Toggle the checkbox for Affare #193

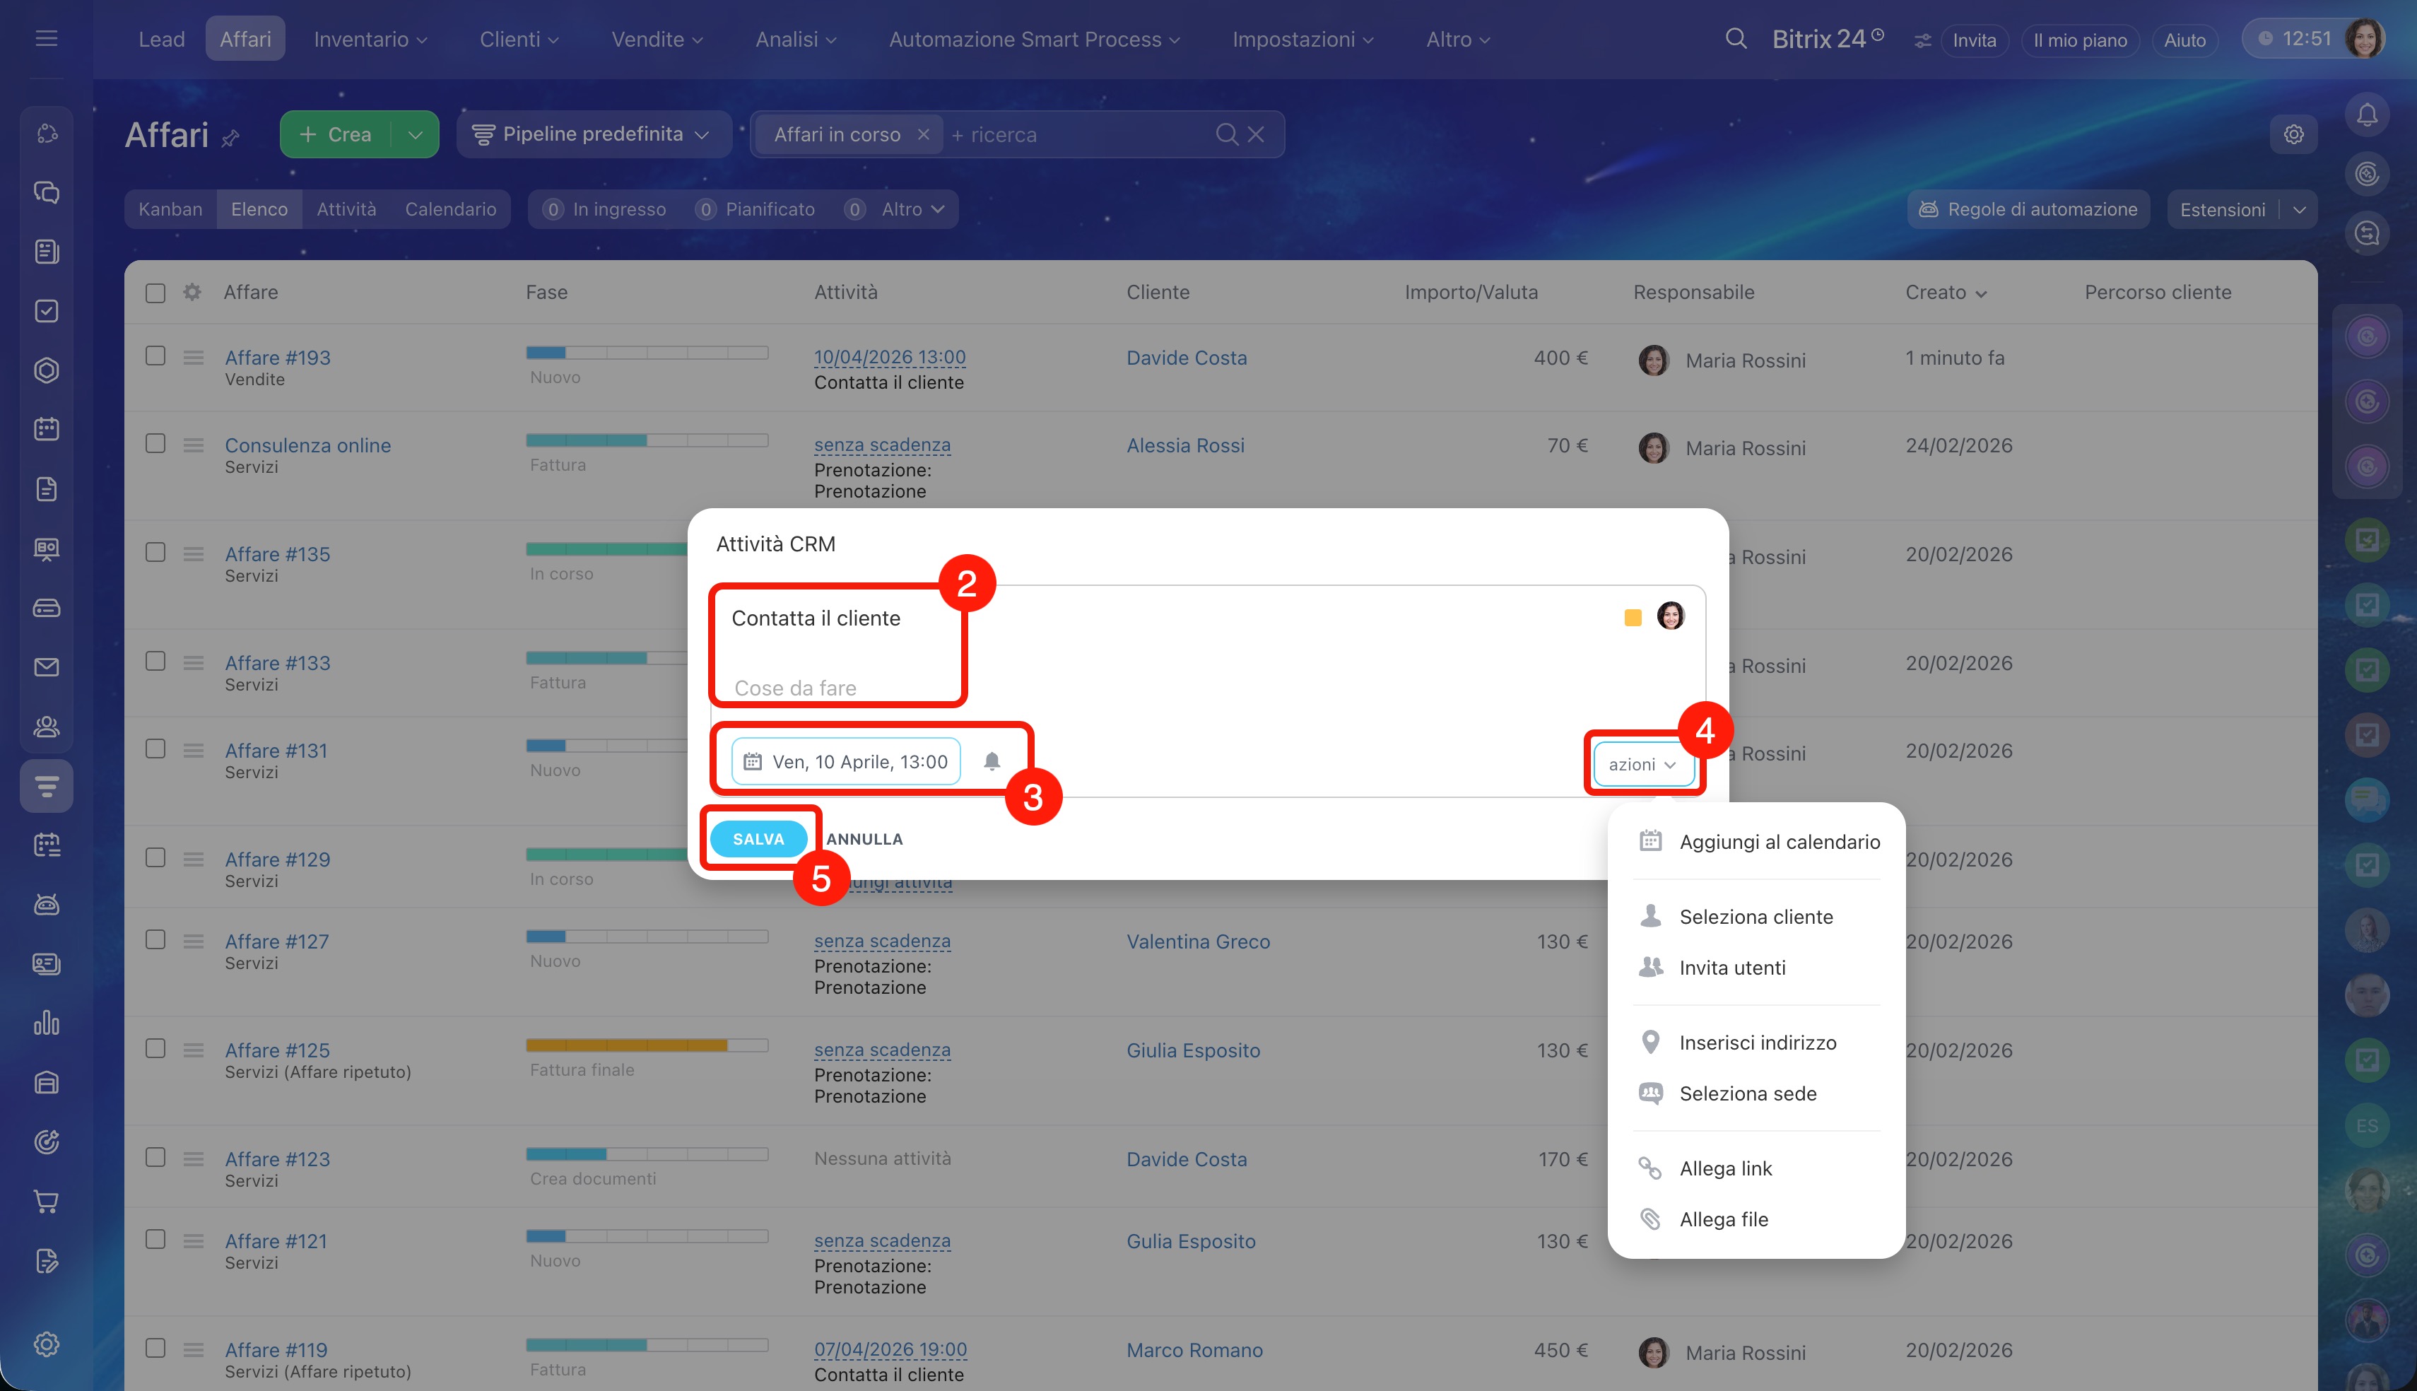click(x=155, y=356)
